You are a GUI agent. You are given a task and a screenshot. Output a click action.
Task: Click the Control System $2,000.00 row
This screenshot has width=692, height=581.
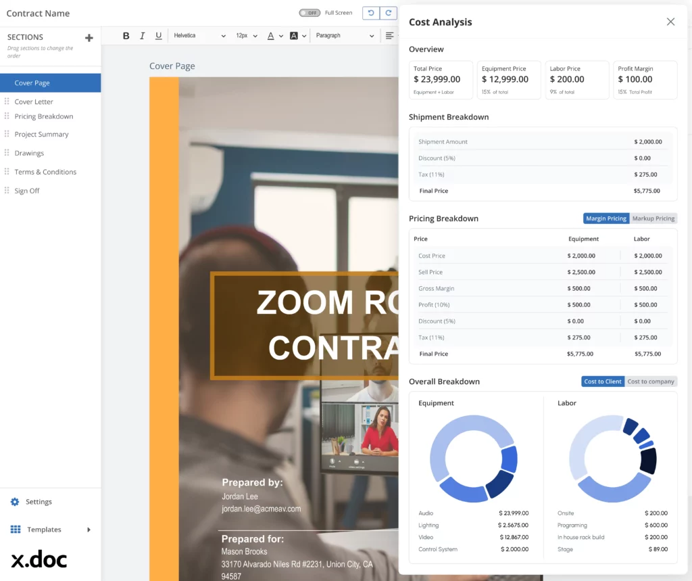[x=474, y=549]
